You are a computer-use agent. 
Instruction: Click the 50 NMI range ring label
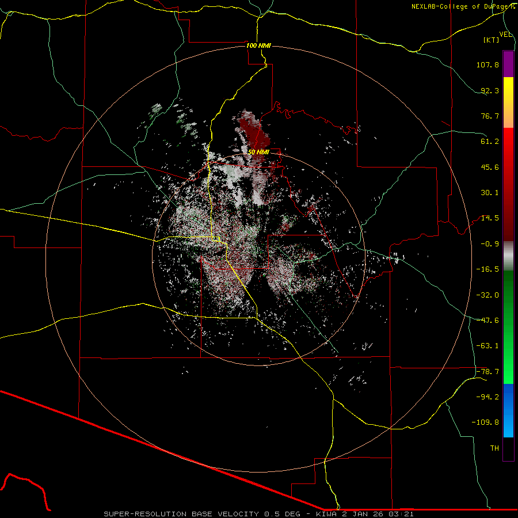click(x=258, y=153)
